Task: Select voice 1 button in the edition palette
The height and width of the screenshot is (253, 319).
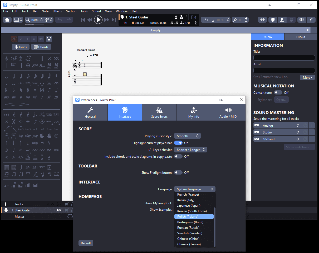Action: coord(14,39)
